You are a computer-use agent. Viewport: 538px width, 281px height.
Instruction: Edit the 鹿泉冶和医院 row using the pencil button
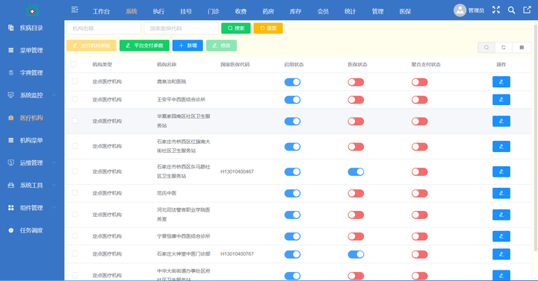[x=501, y=82]
